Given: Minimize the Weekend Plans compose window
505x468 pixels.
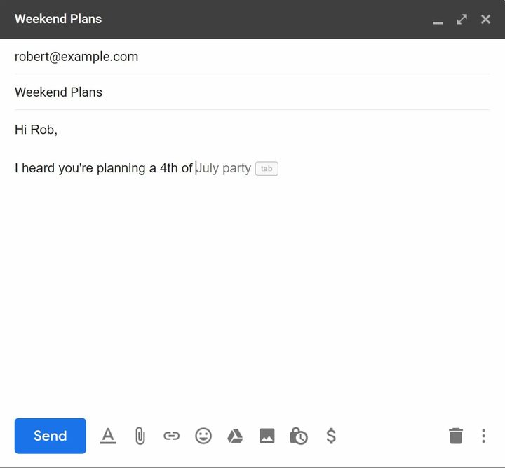Looking at the screenshot, I should pos(438,20).
